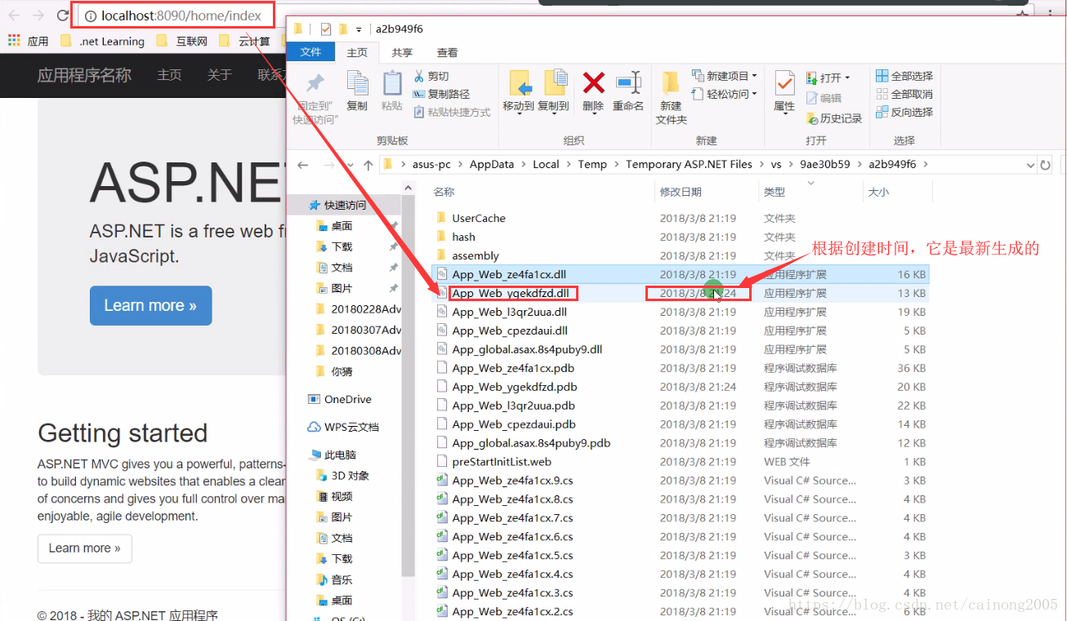The width and height of the screenshot is (1067, 621).
Task: Click 快速访问 (Quick access) header
Action: [337, 205]
